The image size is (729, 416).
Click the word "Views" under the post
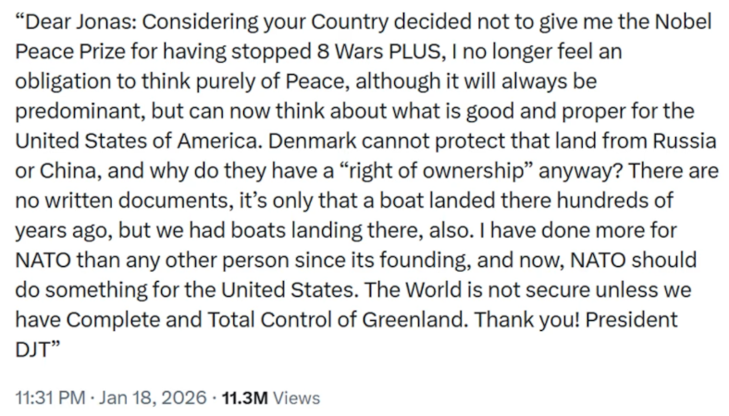pyautogui.click(x=296, y=398)
